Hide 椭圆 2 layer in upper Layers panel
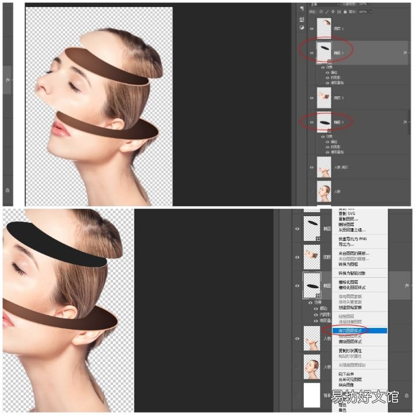The image size is (415, 415). point(312,122)
